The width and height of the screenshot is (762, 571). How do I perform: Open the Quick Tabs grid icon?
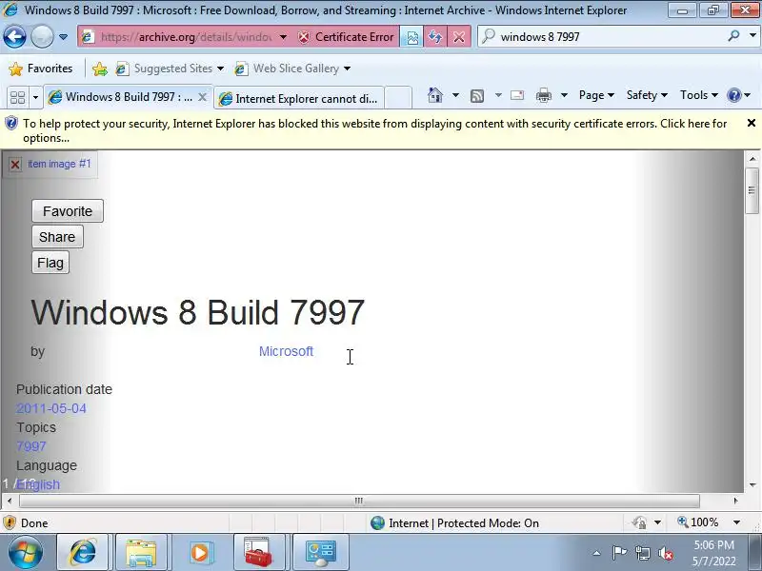coord(18,98)
